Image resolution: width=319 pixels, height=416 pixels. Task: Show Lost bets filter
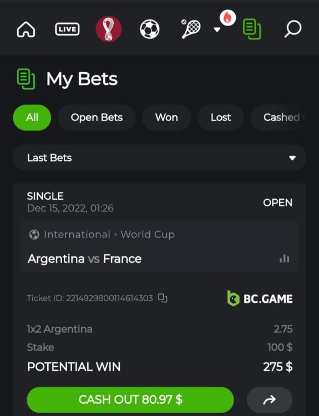pyautogui.click(x=221, y=118)
